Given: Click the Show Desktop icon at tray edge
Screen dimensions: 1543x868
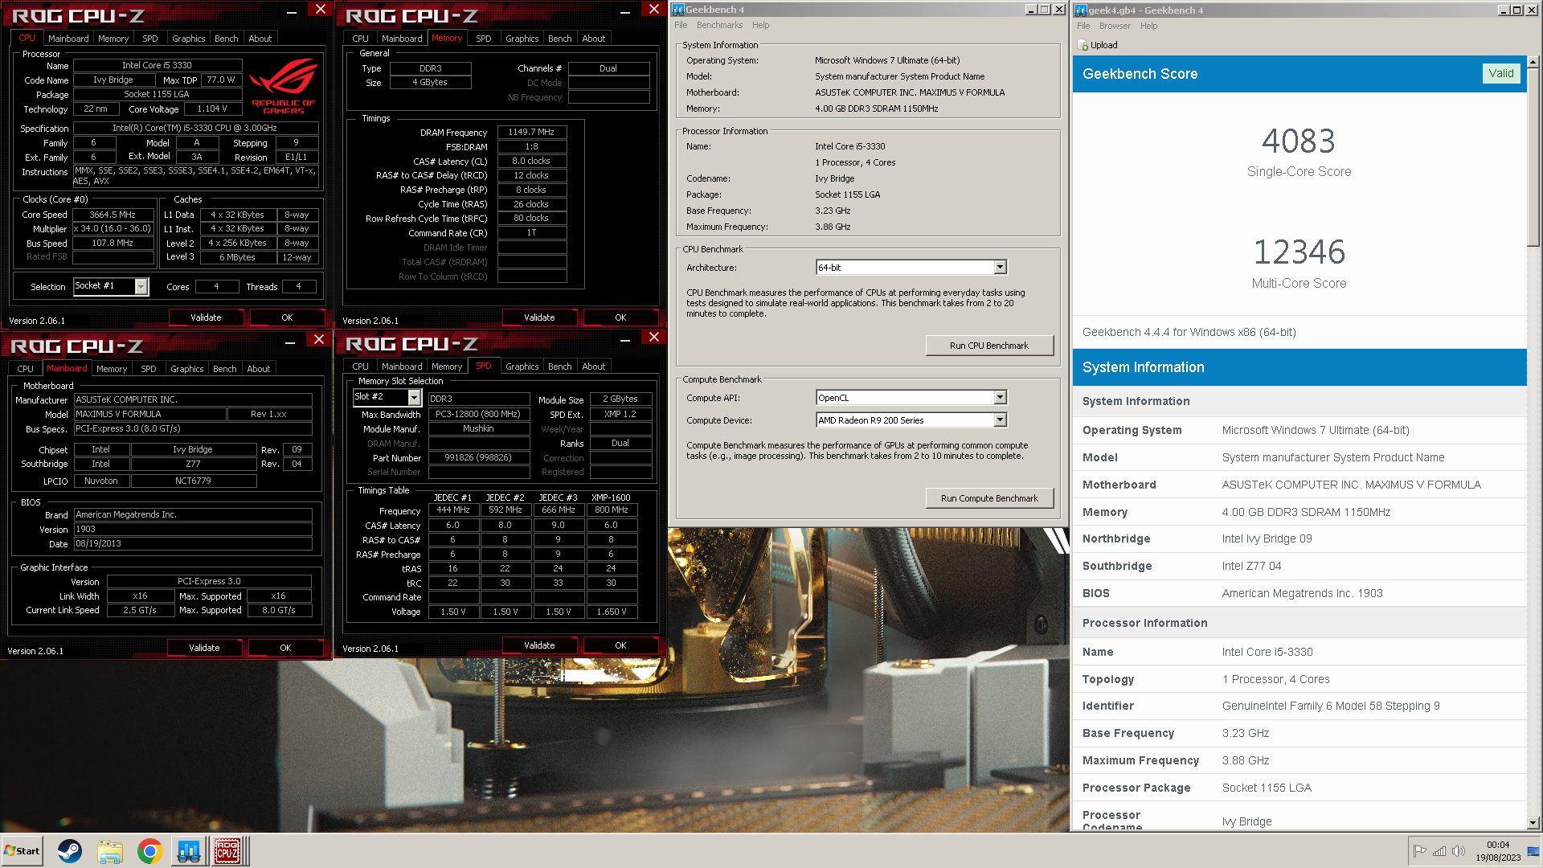Looking at the screenshot, I should click(1533, 851).
